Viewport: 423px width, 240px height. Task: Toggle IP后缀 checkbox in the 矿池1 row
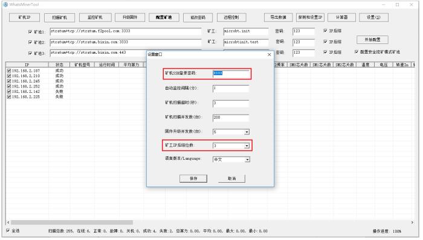pyautogui.click(x=325, y=31)
